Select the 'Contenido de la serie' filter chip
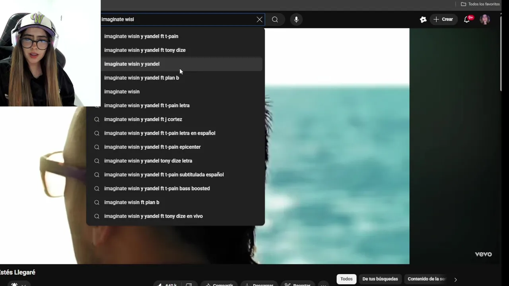 [427, 279]
